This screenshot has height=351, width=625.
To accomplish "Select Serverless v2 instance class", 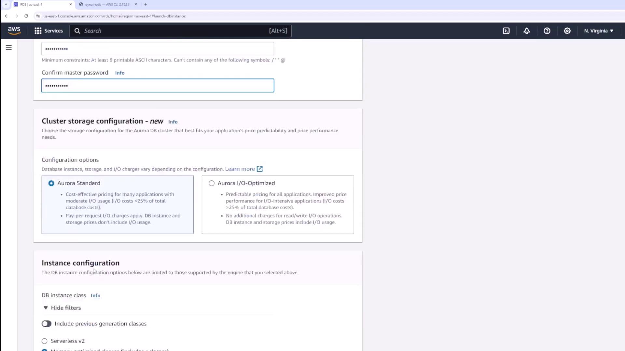I will pos(45,341).
